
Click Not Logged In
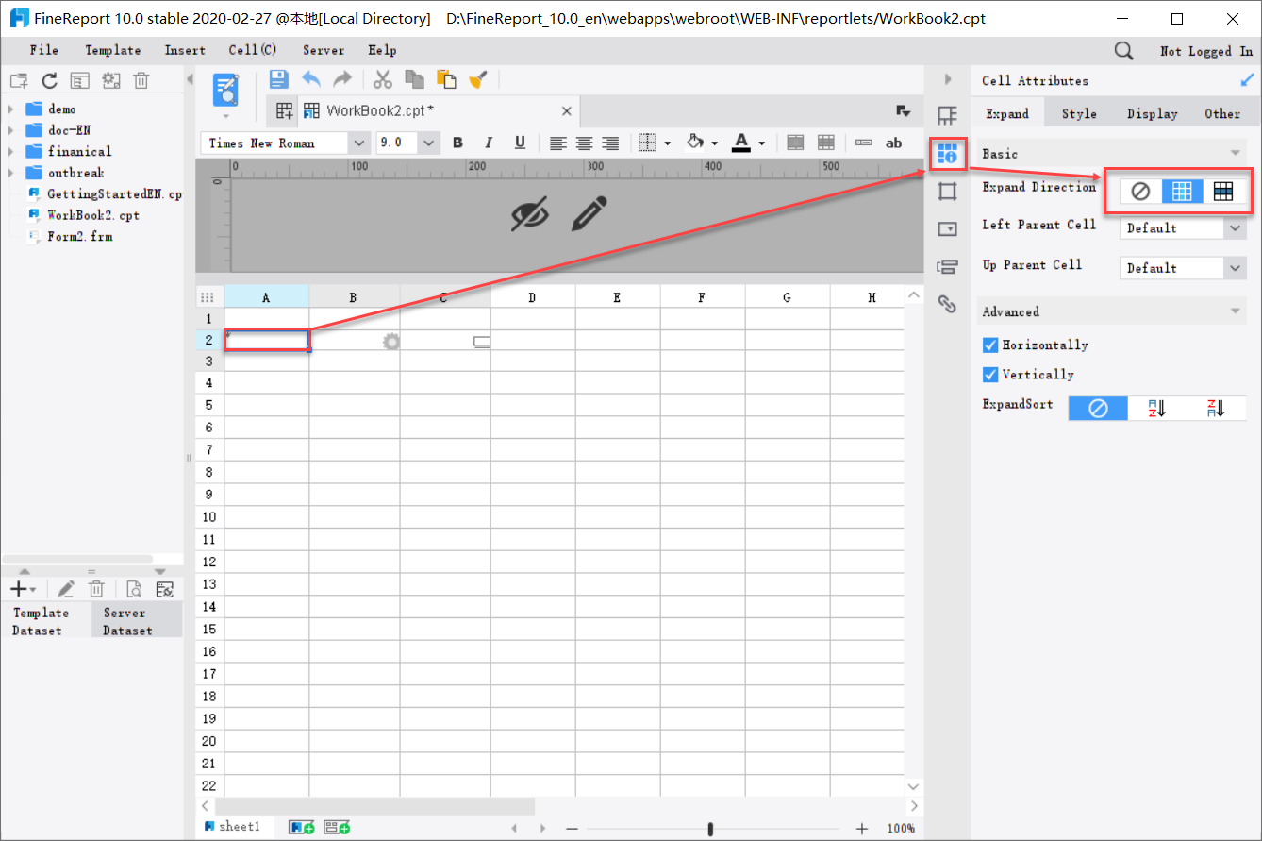1206,51
